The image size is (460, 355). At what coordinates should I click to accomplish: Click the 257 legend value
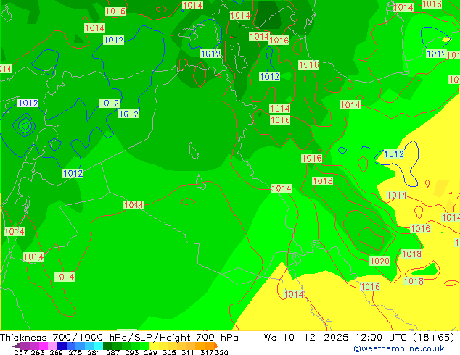(21, 352)
